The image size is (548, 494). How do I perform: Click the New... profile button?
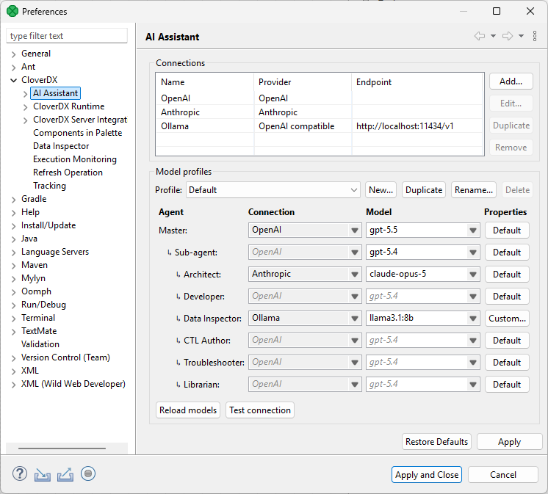point(381,190)
